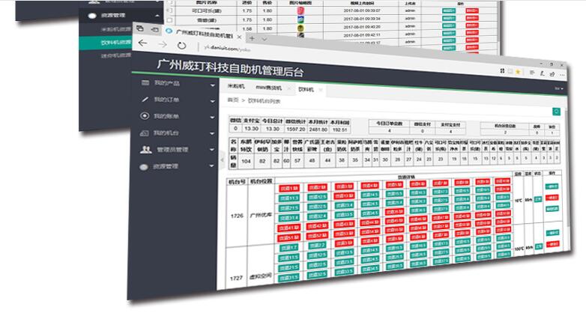
Task: Click green status button beside 100℃
Action: pos(539,246)
